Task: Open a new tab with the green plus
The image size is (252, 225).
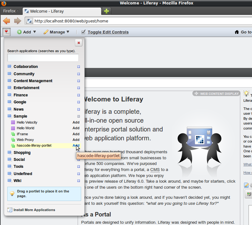Action: point(107,11)
